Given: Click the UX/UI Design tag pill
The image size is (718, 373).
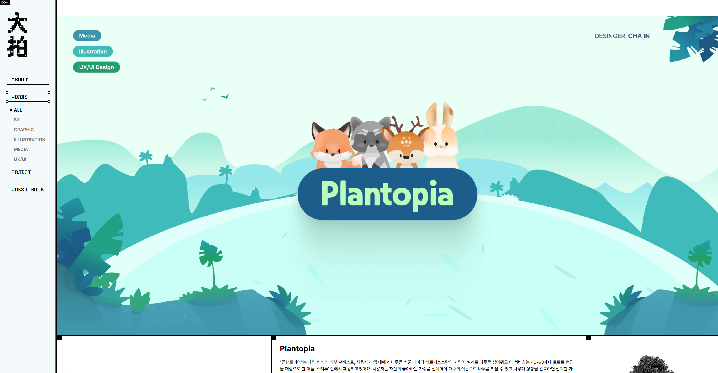Looking at the screenshot, I should [96, 67].
